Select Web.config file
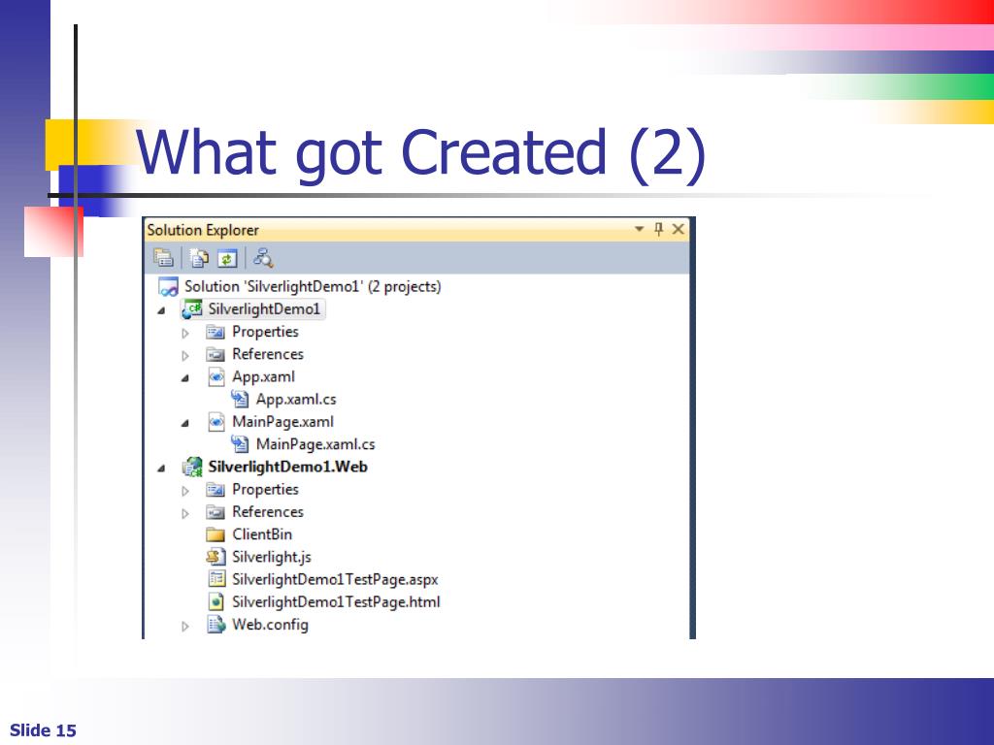This screenshot has width=994, height=745. (x=270, y=625)
